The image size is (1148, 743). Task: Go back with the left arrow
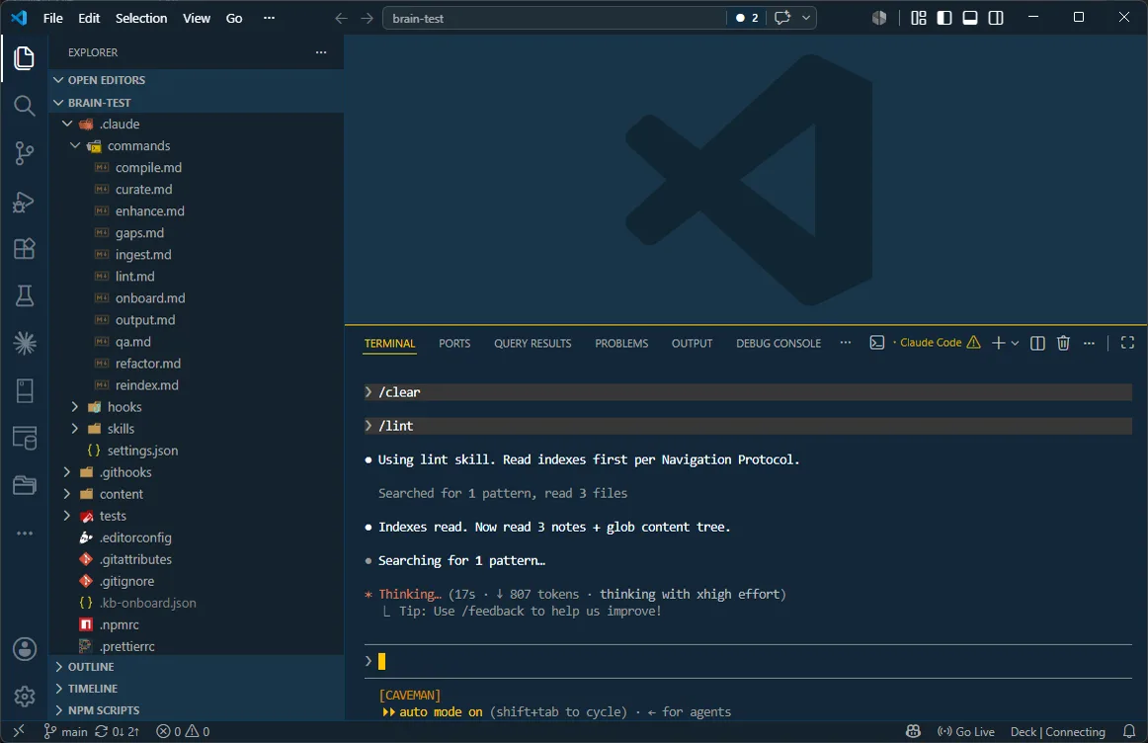coord(341,19)
